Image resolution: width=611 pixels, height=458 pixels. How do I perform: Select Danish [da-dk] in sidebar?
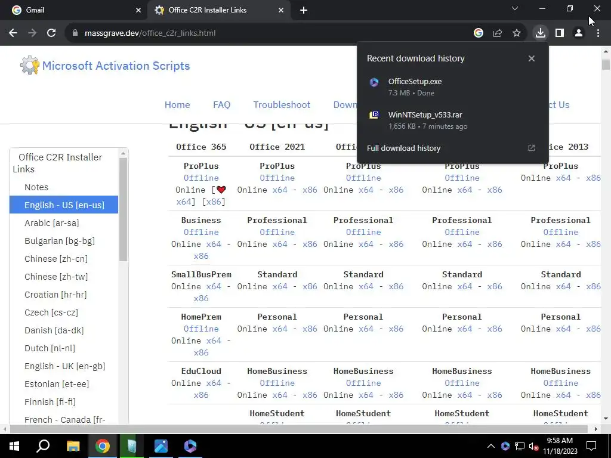point(64,330)
